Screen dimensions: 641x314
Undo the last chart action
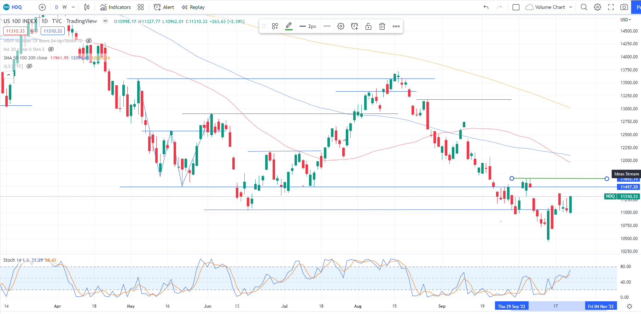[x=486, y=7]
